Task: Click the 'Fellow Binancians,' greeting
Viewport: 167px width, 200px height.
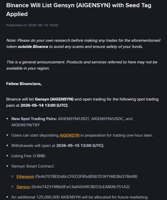Action: click(24, 84)
